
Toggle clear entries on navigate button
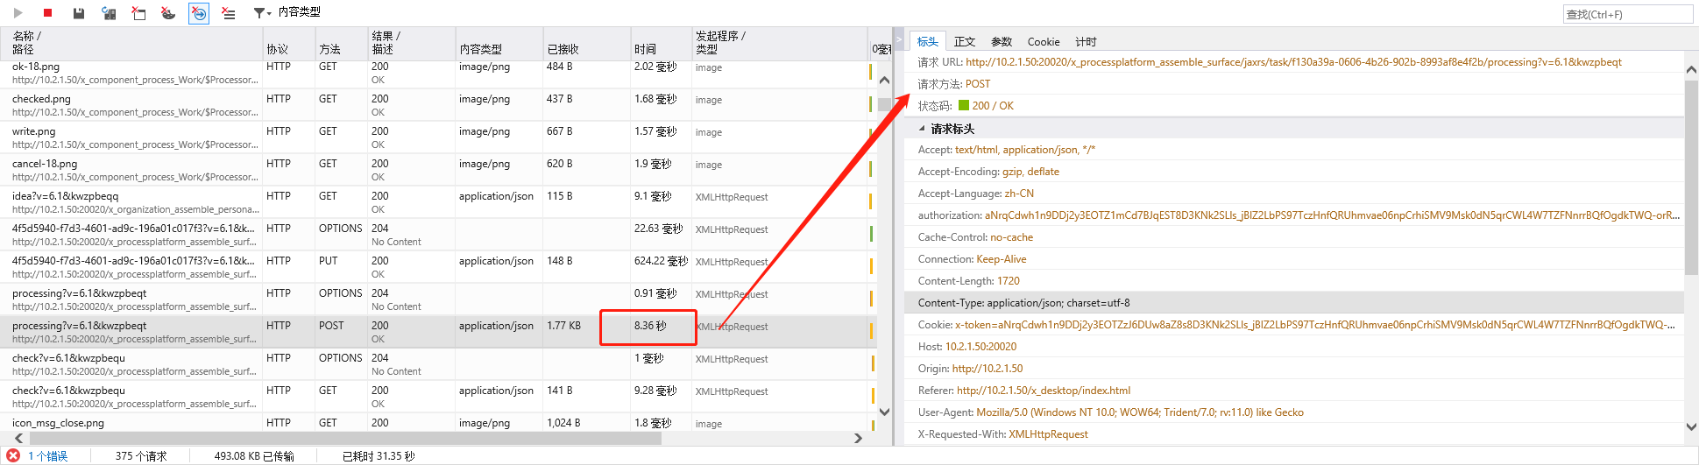199,13
